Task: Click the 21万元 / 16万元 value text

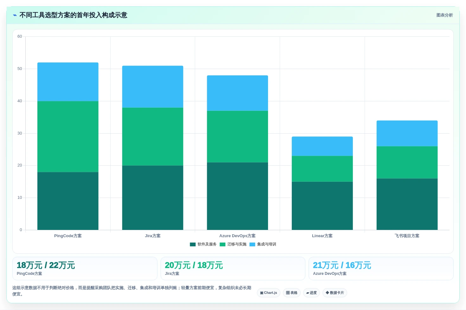Action: 342,265
